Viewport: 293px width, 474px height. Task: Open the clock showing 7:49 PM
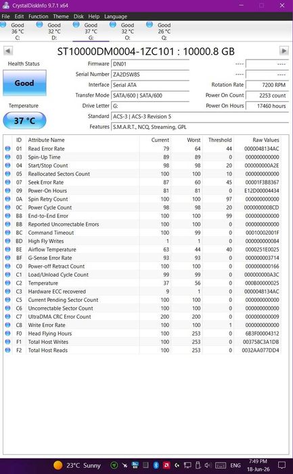(x=258, y=465)
